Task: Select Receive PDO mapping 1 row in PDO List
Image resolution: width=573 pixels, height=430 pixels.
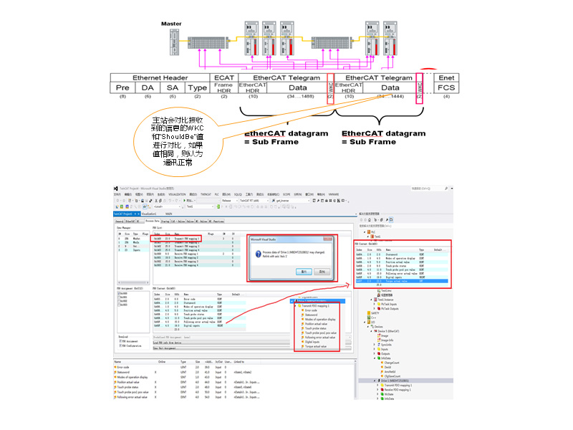Action: point(196,254)
